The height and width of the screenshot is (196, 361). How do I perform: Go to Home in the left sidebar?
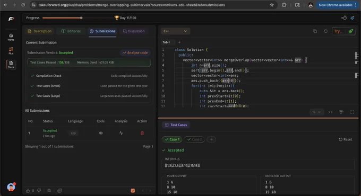(11, 37)
